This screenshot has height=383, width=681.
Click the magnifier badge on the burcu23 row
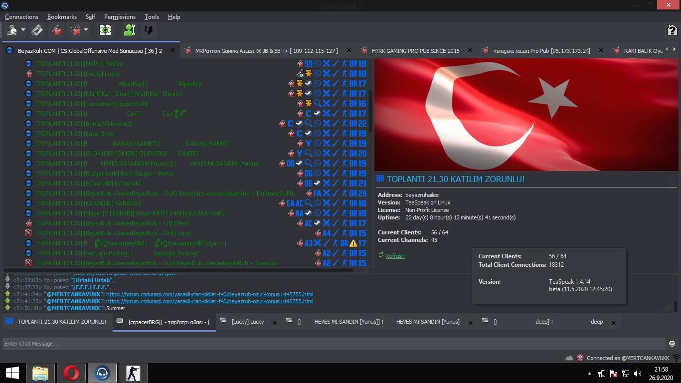point(309,124)
